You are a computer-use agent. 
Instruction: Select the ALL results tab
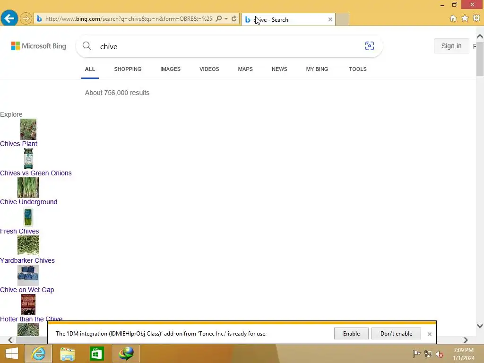pos(90,69)
